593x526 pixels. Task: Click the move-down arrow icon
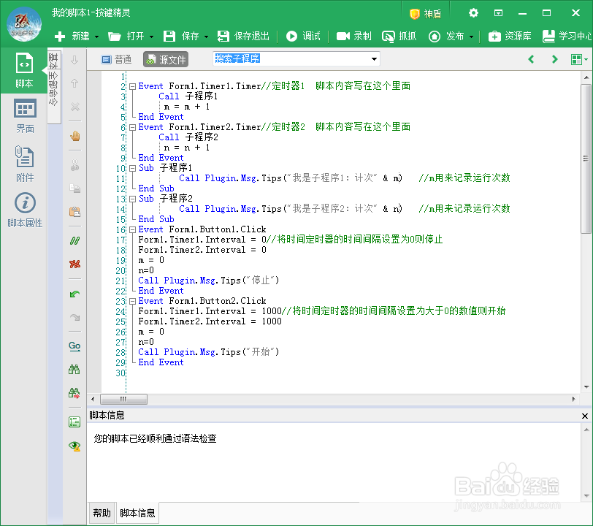point(74,60)
